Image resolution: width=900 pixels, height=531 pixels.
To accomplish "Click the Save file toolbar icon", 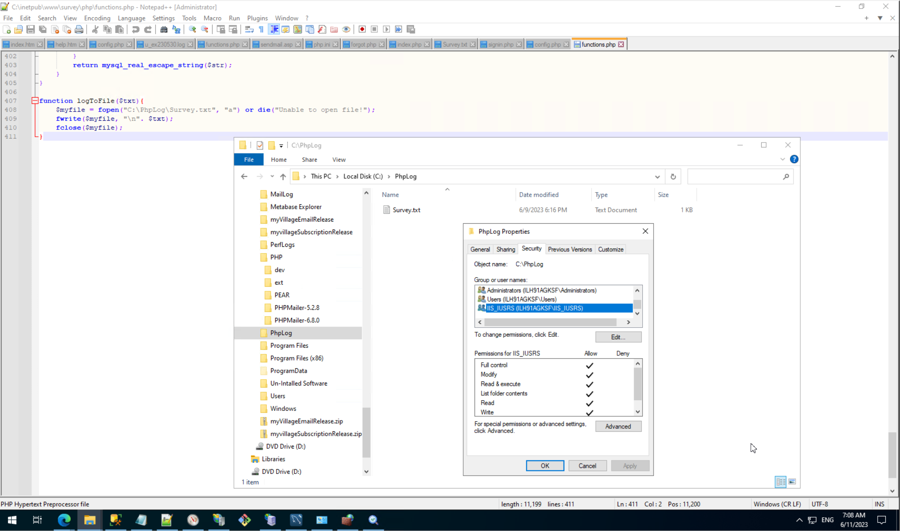I will click(x=30, y=29).
